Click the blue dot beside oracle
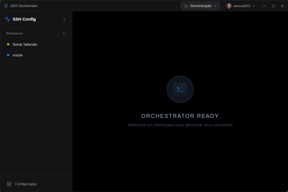 (x=8, y=55)
